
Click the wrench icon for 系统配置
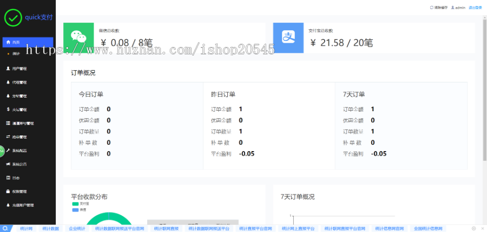(8, 150)
